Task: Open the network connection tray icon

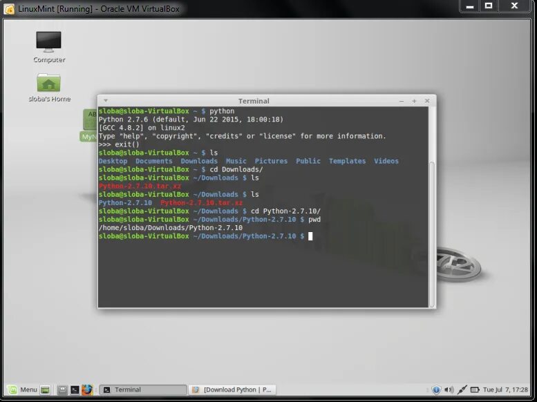Action: point(462,390)
